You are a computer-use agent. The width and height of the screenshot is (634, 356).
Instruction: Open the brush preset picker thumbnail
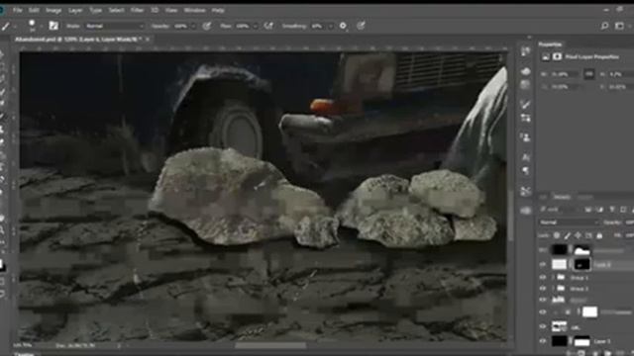[32, 26]
